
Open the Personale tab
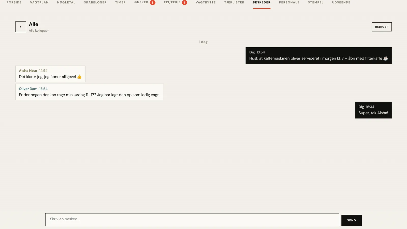point(289,3)
